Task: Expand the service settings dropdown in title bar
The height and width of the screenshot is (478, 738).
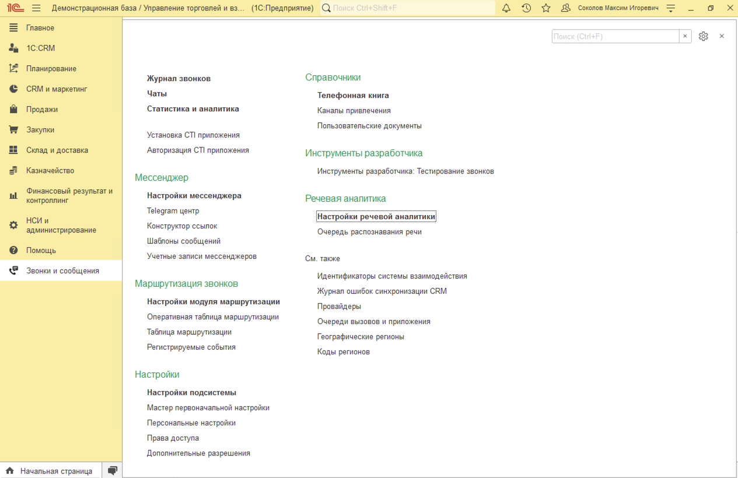Action: click(x=671, y=8)
